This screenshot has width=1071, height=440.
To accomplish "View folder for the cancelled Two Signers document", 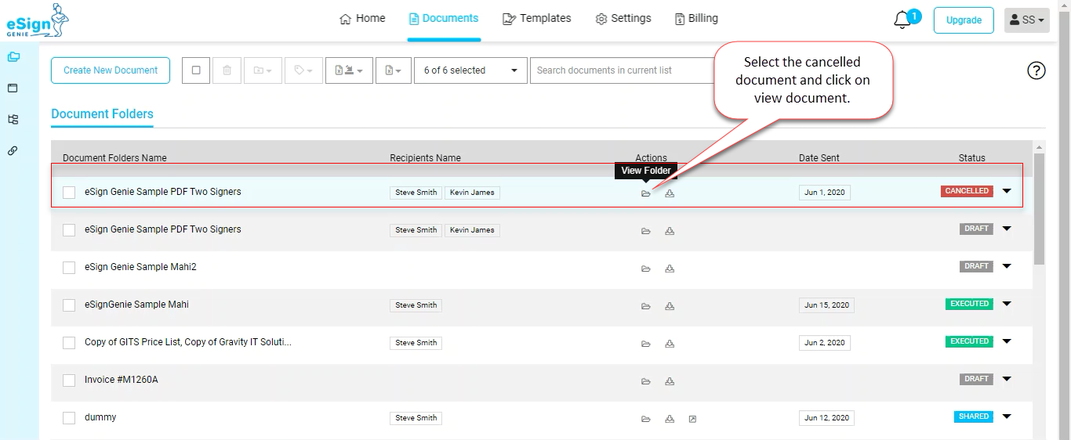I will [646, 193].
